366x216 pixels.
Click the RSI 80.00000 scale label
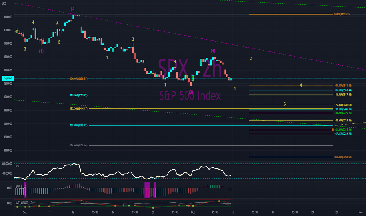[7, 164]
